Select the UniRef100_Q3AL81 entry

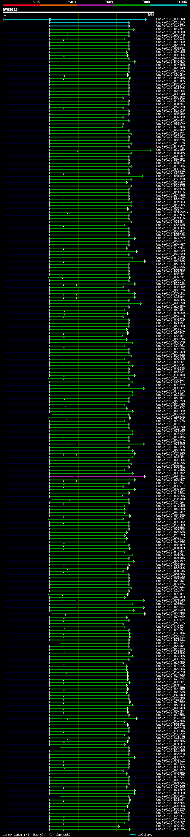170,388
